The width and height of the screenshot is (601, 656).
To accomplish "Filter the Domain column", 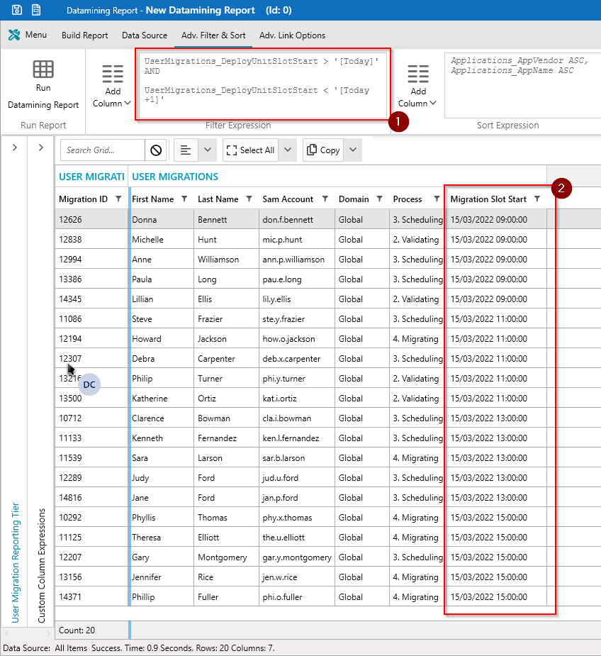I will pyautogui.click(x=379, y=199).
